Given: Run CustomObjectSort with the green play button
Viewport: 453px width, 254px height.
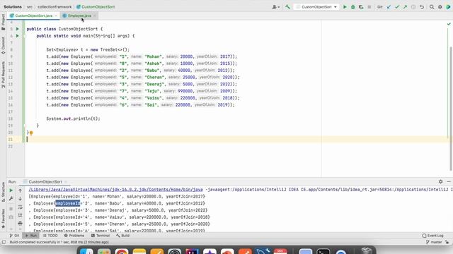Looking at the screenshot, I should click(345, 6).
